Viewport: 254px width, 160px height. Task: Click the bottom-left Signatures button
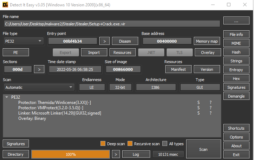point(16,143)
